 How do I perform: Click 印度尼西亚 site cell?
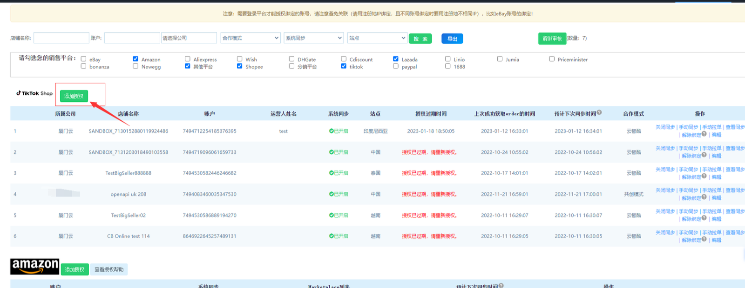pyautogui.click(x=375, y=131)
